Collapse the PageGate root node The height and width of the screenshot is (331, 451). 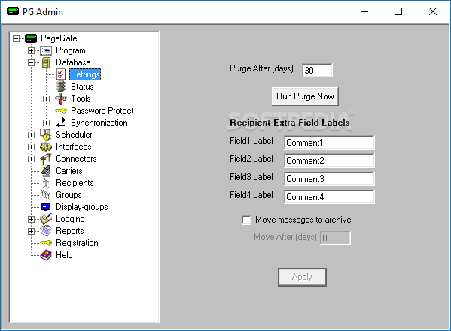pyautogui.click(x=16, y=38)
